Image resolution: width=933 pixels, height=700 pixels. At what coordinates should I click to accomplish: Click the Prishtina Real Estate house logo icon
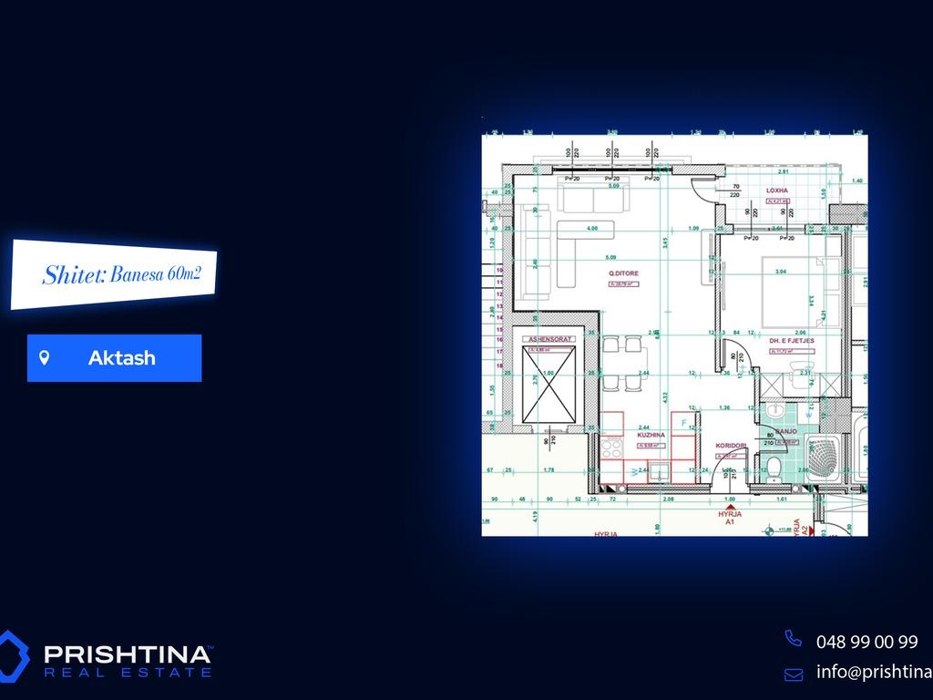[x=14, y=657]
